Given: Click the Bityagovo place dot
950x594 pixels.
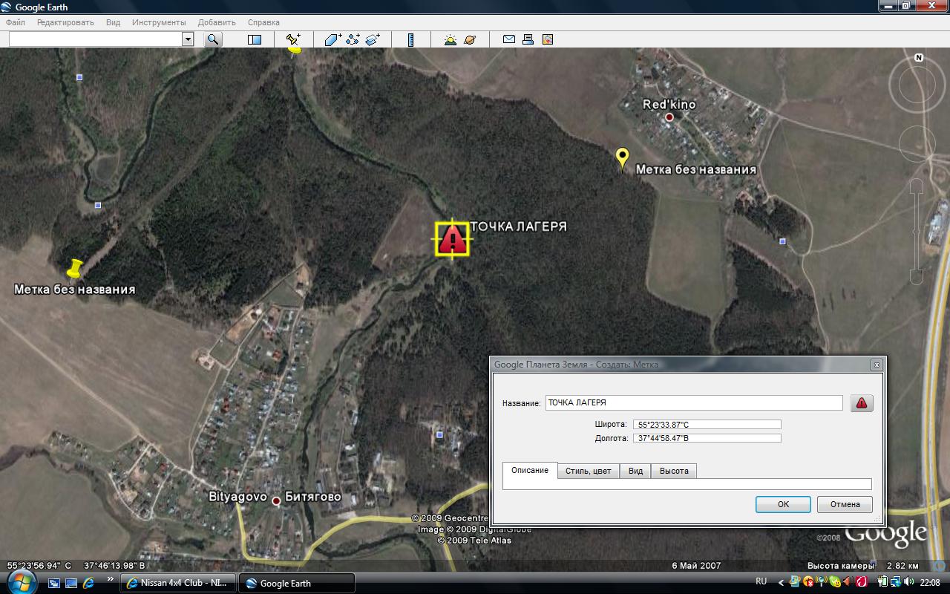Looking at the screenshot, I should 276,501.
